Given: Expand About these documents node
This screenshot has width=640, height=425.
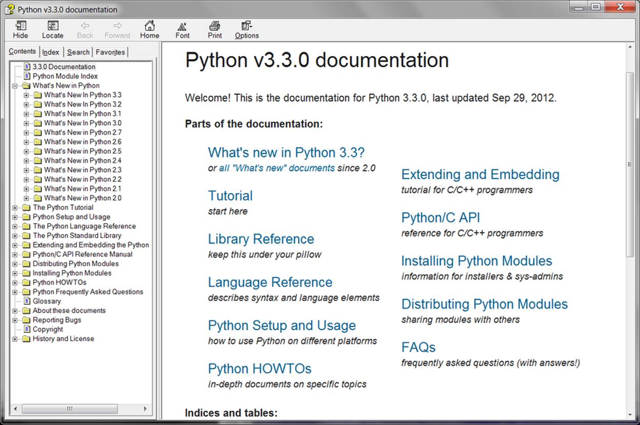Looking at the screenshot, I should pos(15,311).
